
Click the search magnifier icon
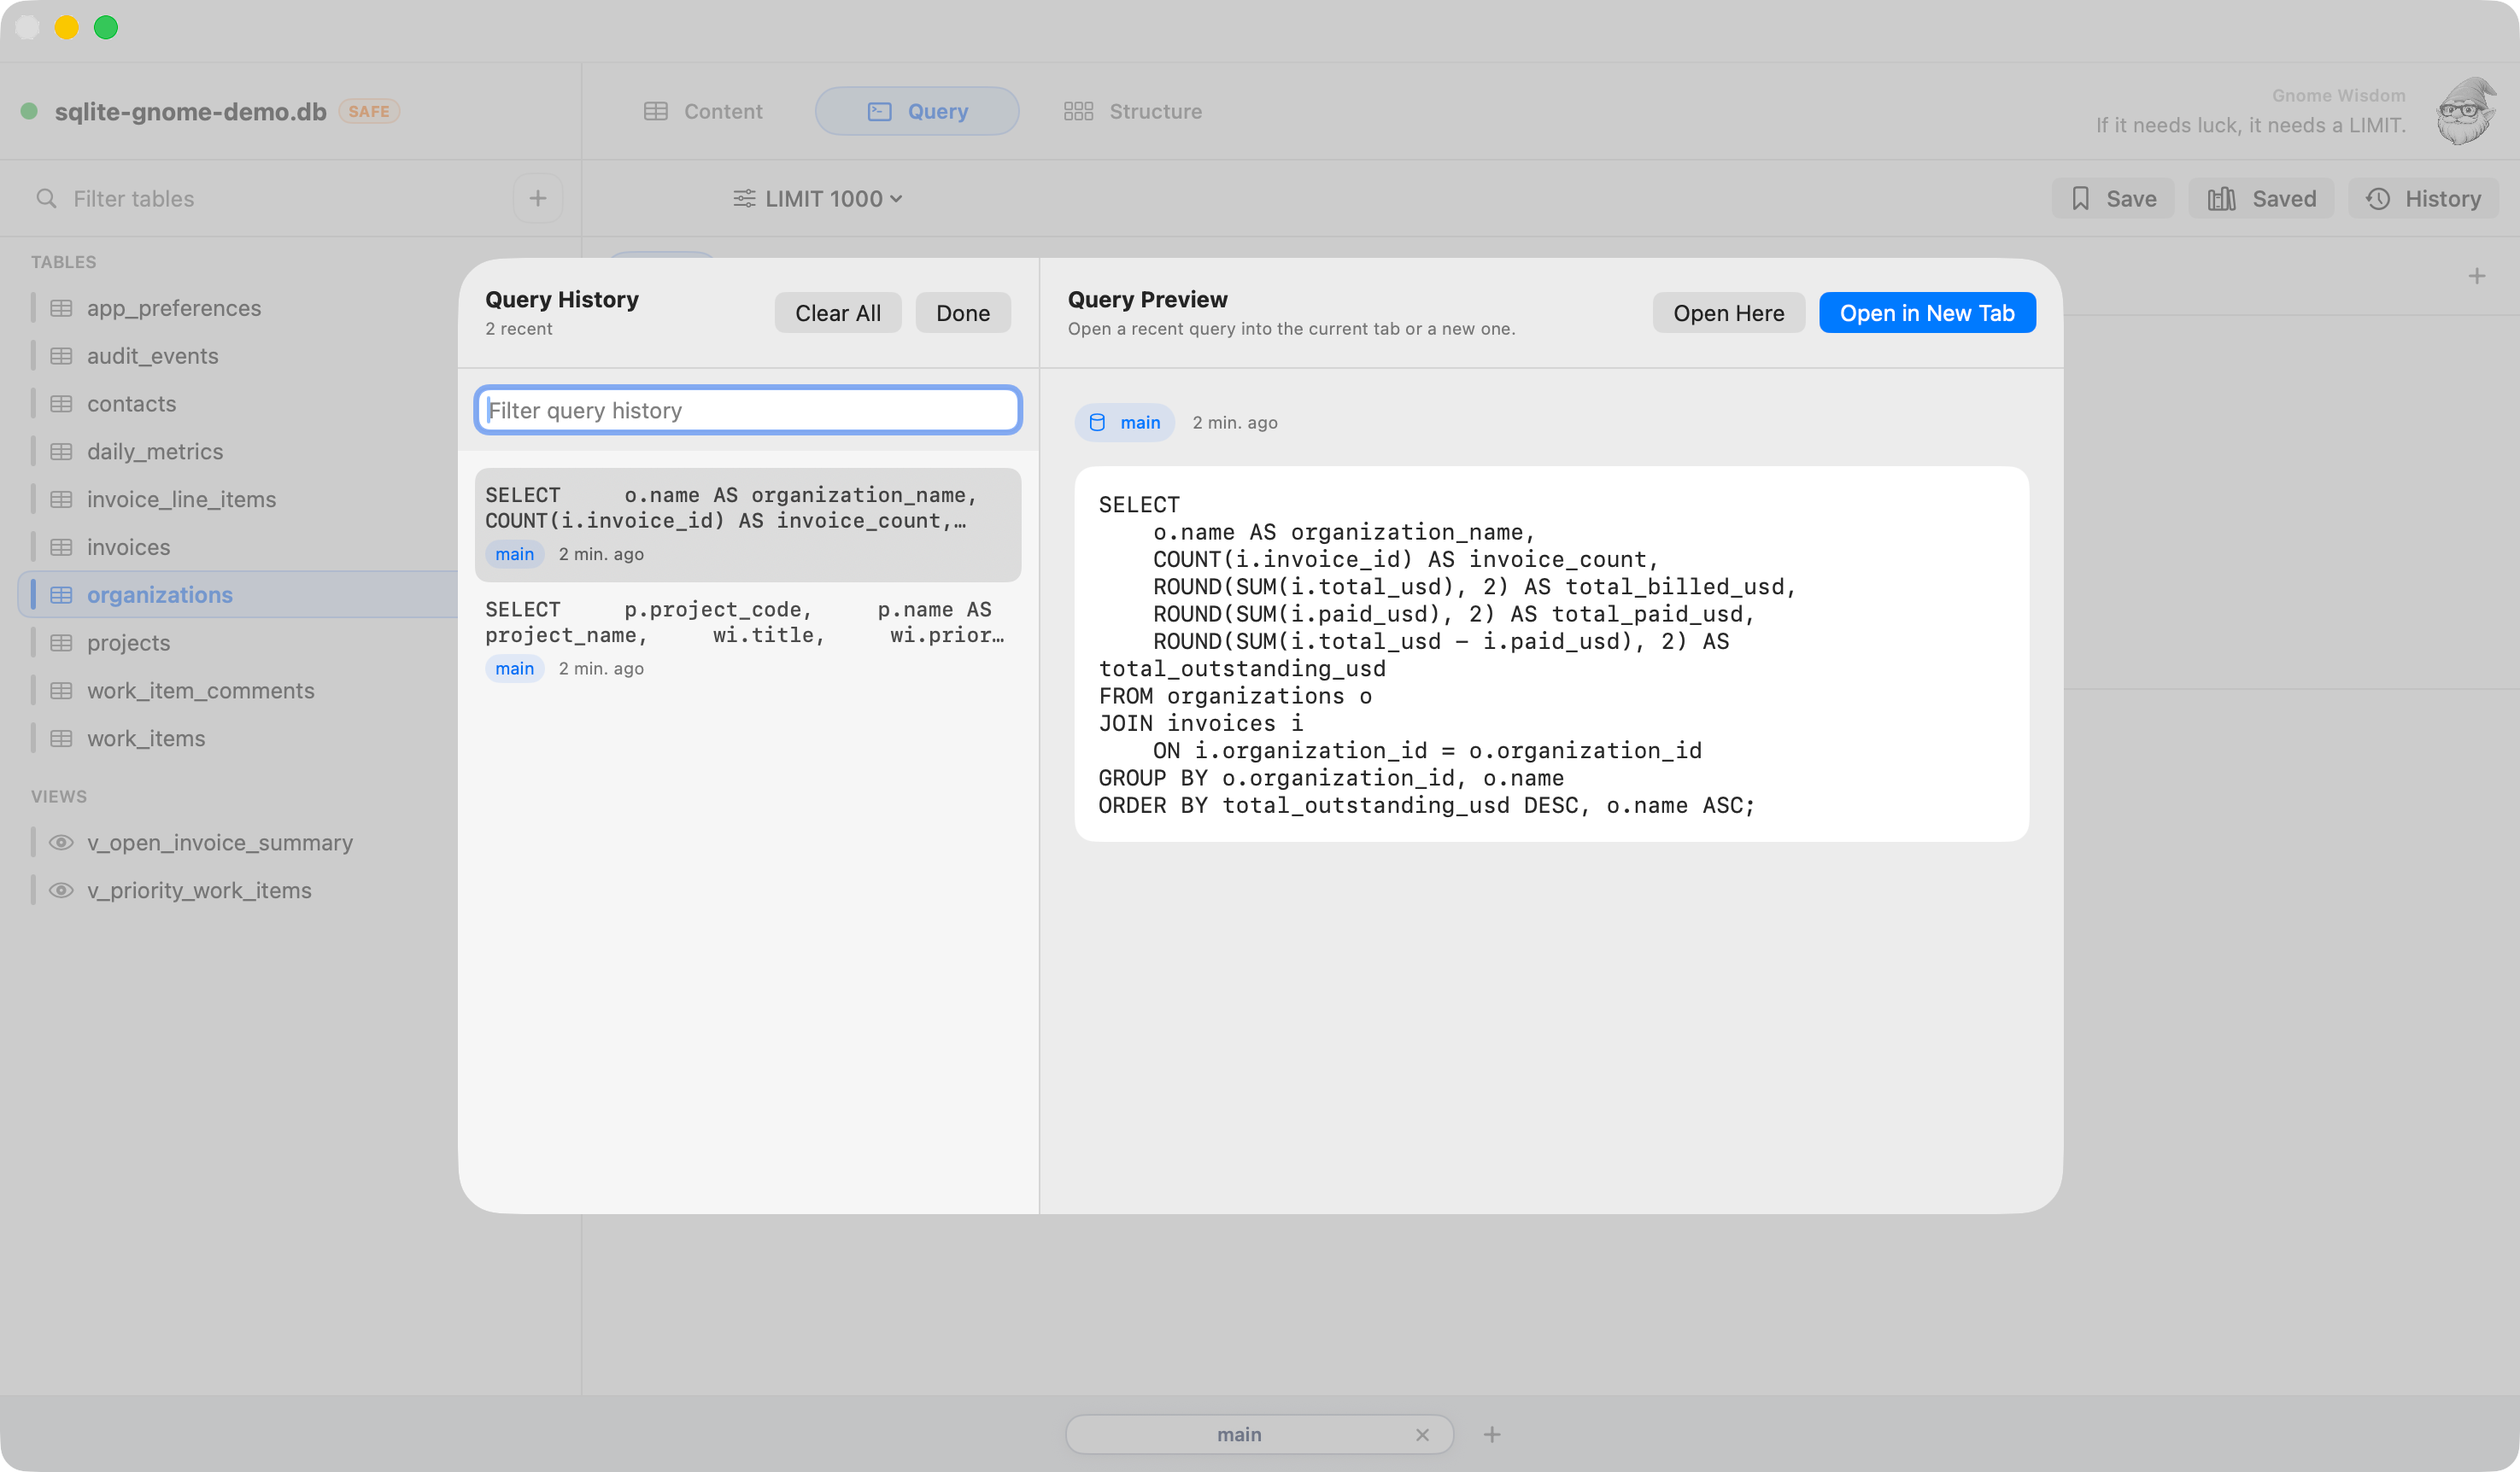coord(46,198)
